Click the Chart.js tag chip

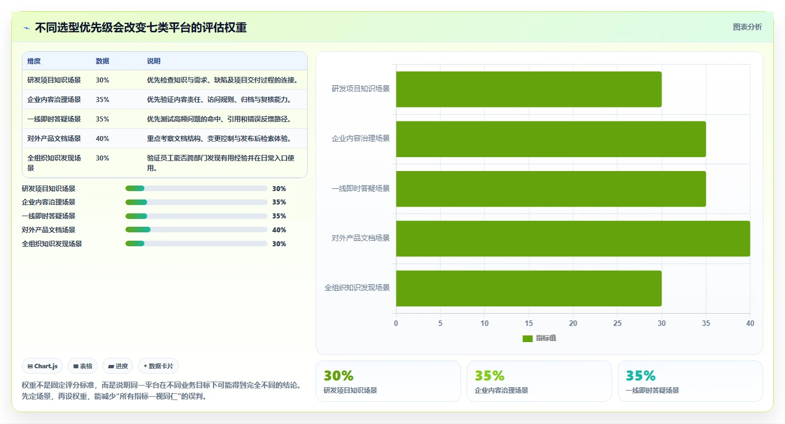coord(43,366)
